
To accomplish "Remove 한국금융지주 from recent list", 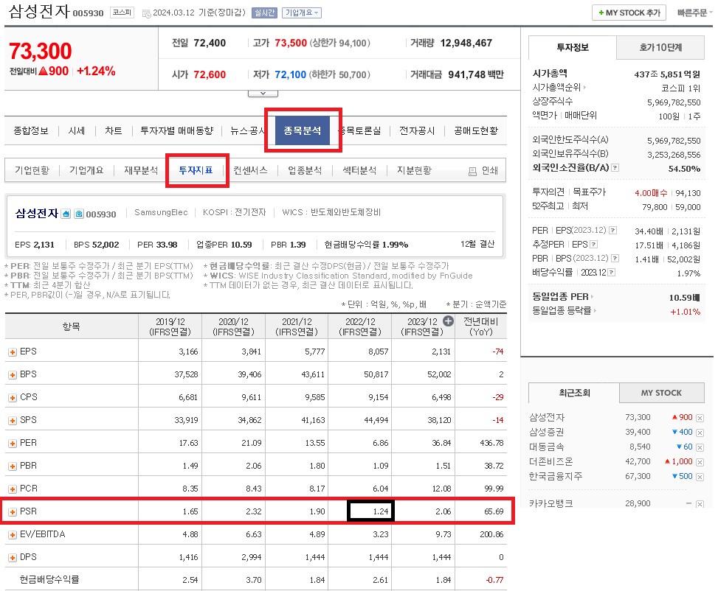I will (x=700, y=477).
